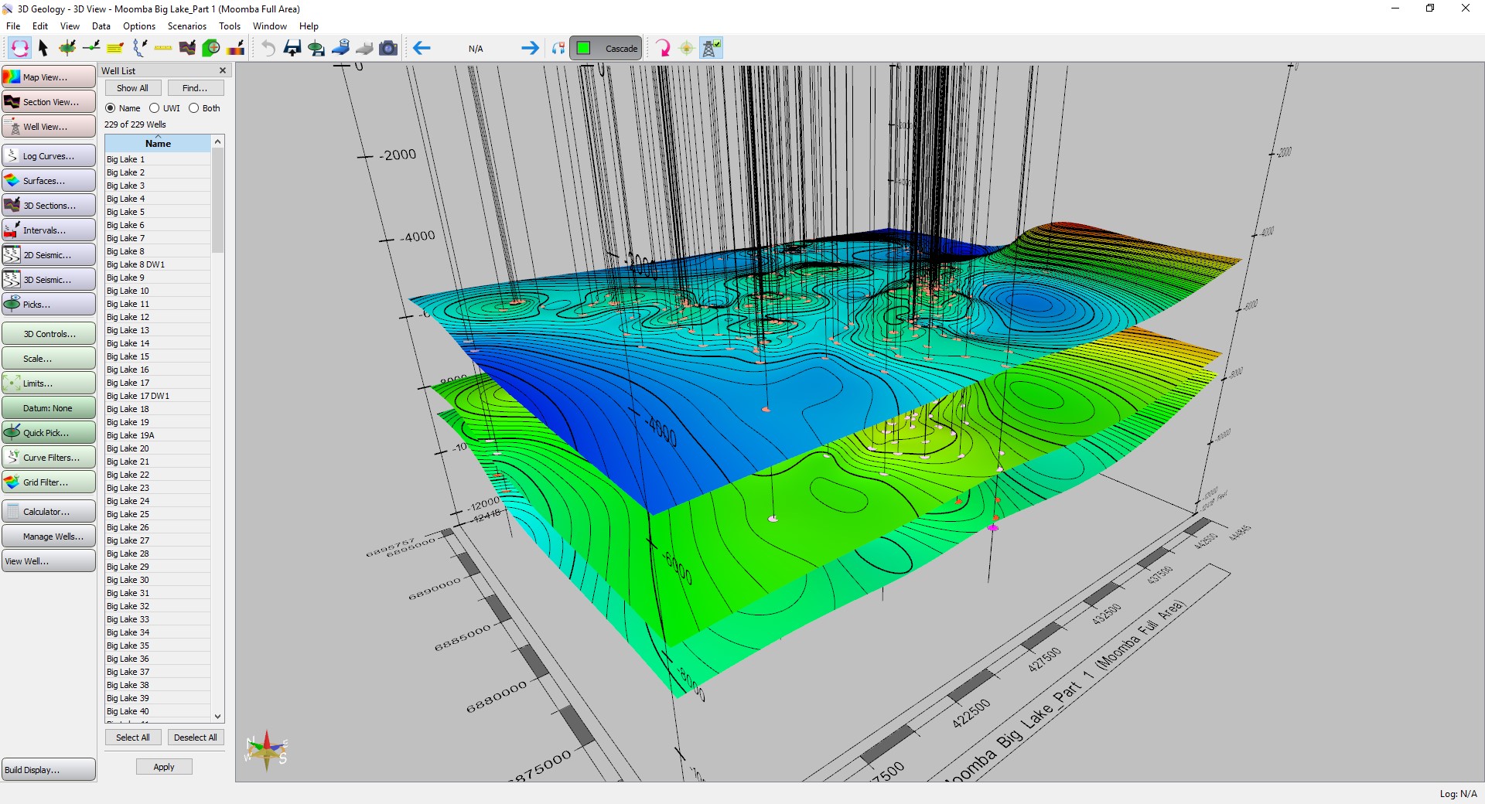Select the UWI radio button
This screenshot has width=1485, height=804.
point(155,108)
